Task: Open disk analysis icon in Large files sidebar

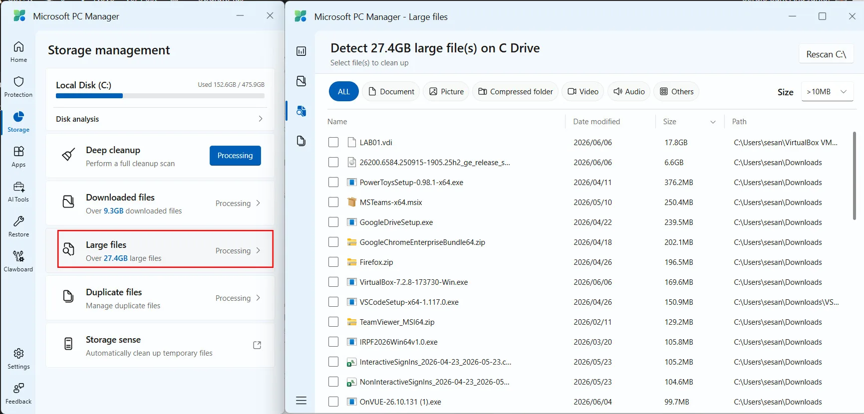Action: (x=301, y=51)
